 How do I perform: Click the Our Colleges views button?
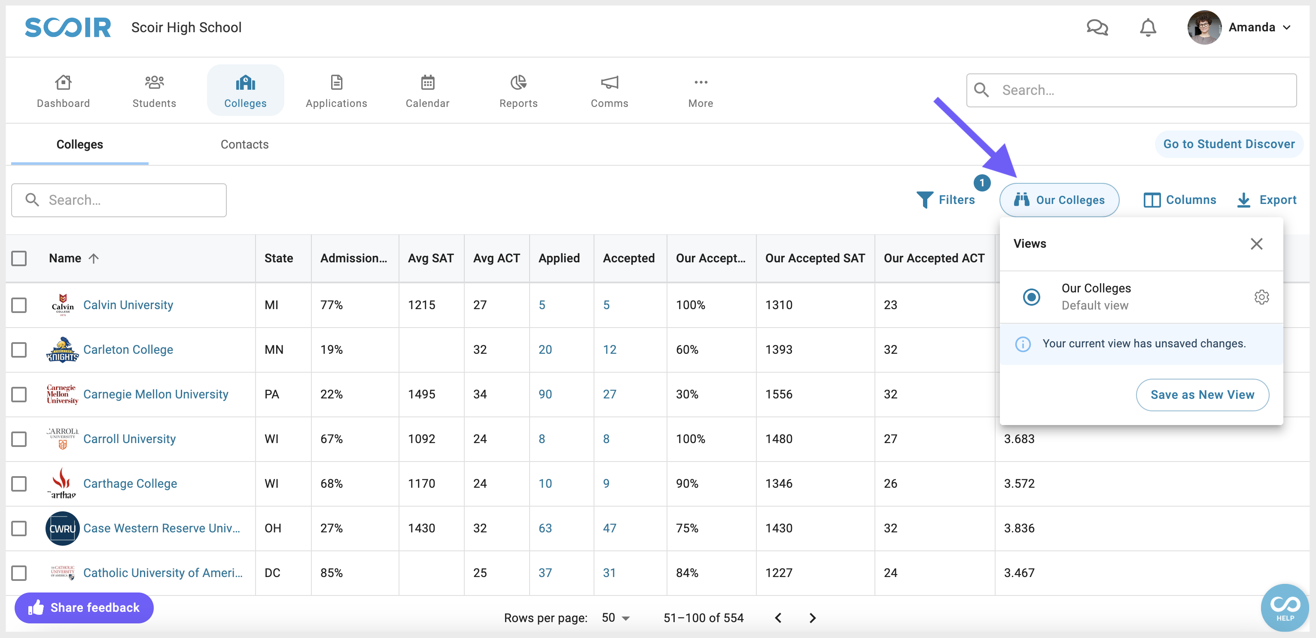coord(1059,200)
